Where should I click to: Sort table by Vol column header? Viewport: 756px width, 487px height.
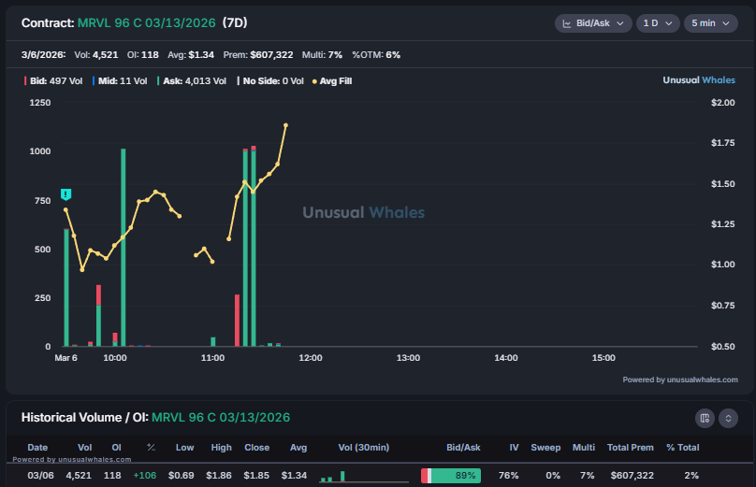click(x=85, y=447)
